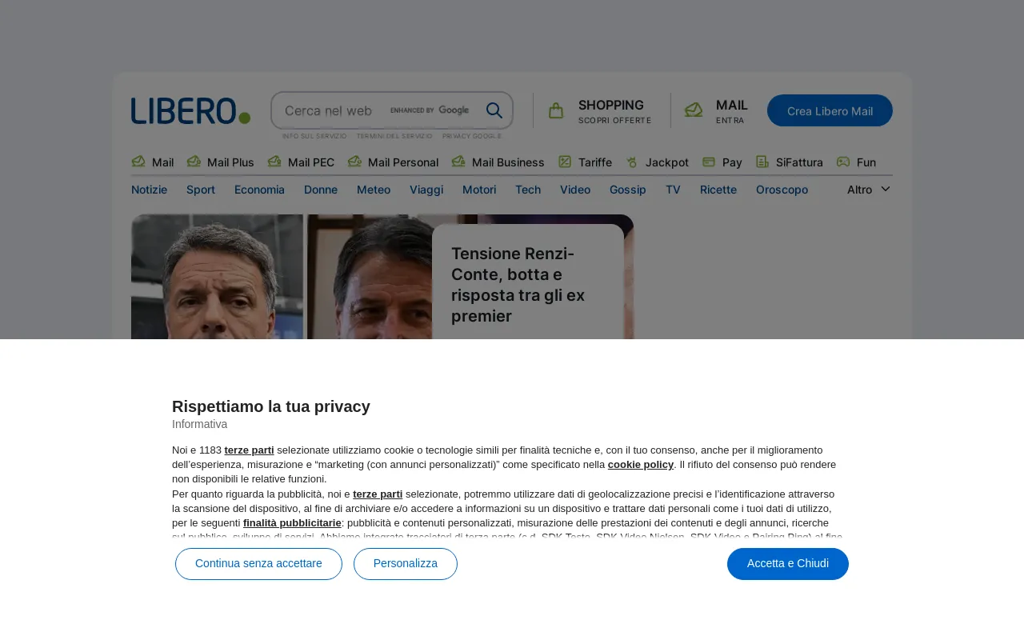
Task: Open Termini del servizio link
Action: (x=394, y=136)
